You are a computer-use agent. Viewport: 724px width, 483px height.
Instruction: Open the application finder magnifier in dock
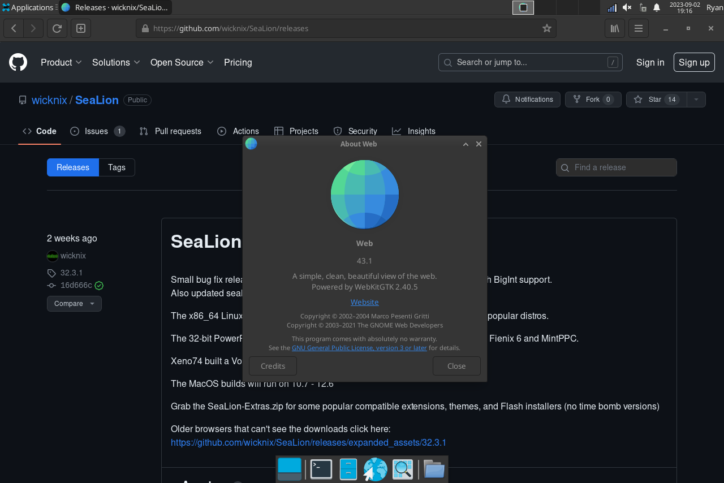[x=402, y=469]
